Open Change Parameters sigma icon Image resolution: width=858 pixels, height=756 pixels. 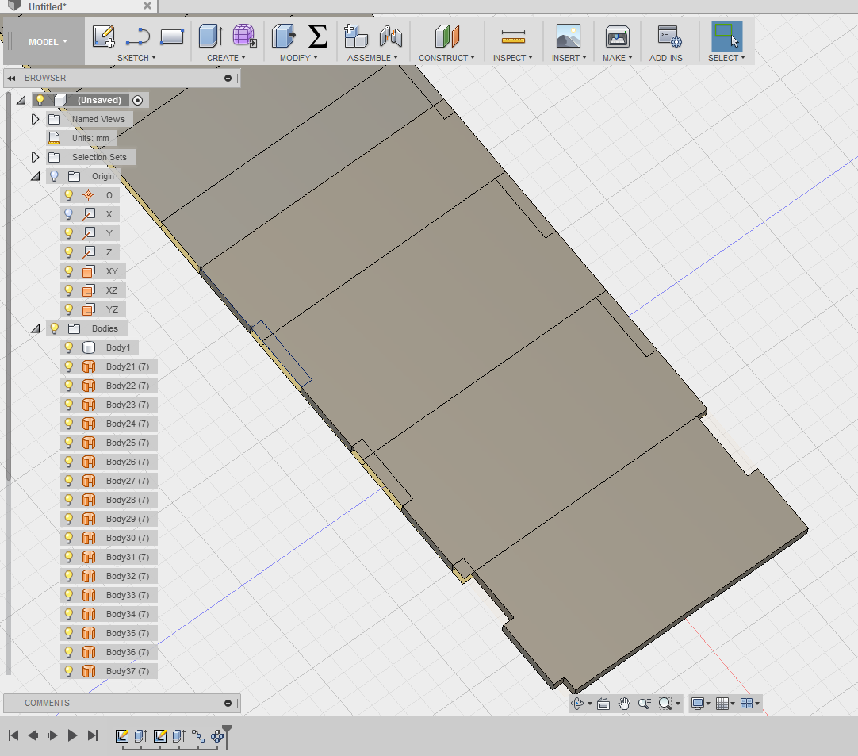tap(317, 36)
